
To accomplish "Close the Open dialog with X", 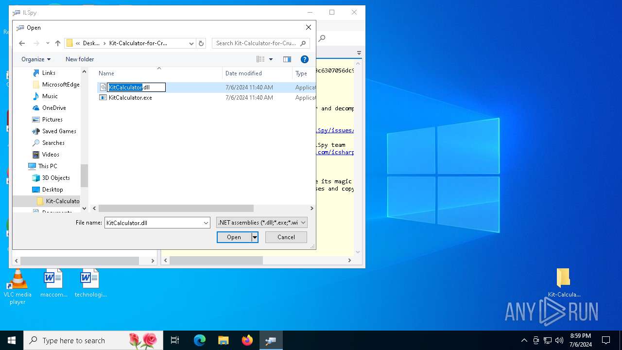I will pyautogui.click(x=308, y=28).
